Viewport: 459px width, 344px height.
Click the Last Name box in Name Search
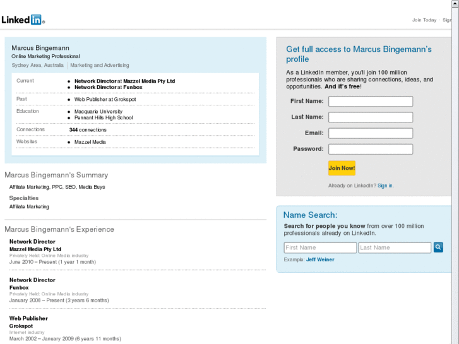[x=395, y=247]
